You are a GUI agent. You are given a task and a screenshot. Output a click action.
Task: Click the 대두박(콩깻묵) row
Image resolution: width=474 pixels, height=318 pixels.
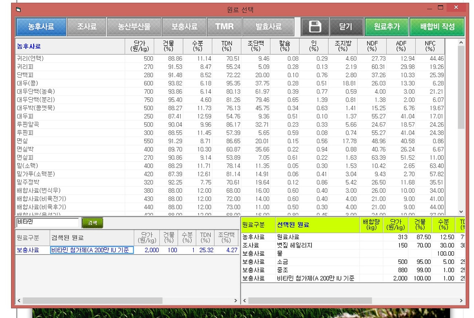(x=230, y=108)
